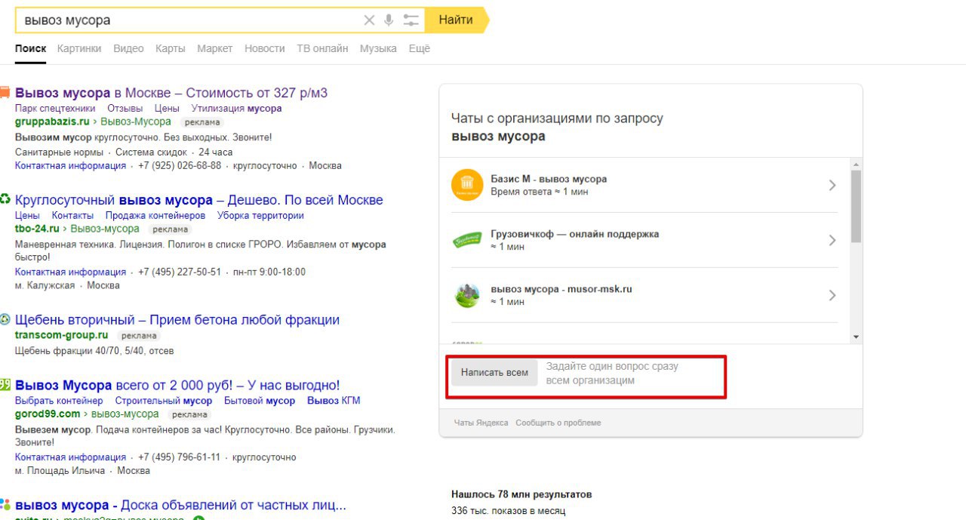The height and width of the screenshot is (520, 966).
Task: Click the Найти search button
Action: click(x=456, y=20)
